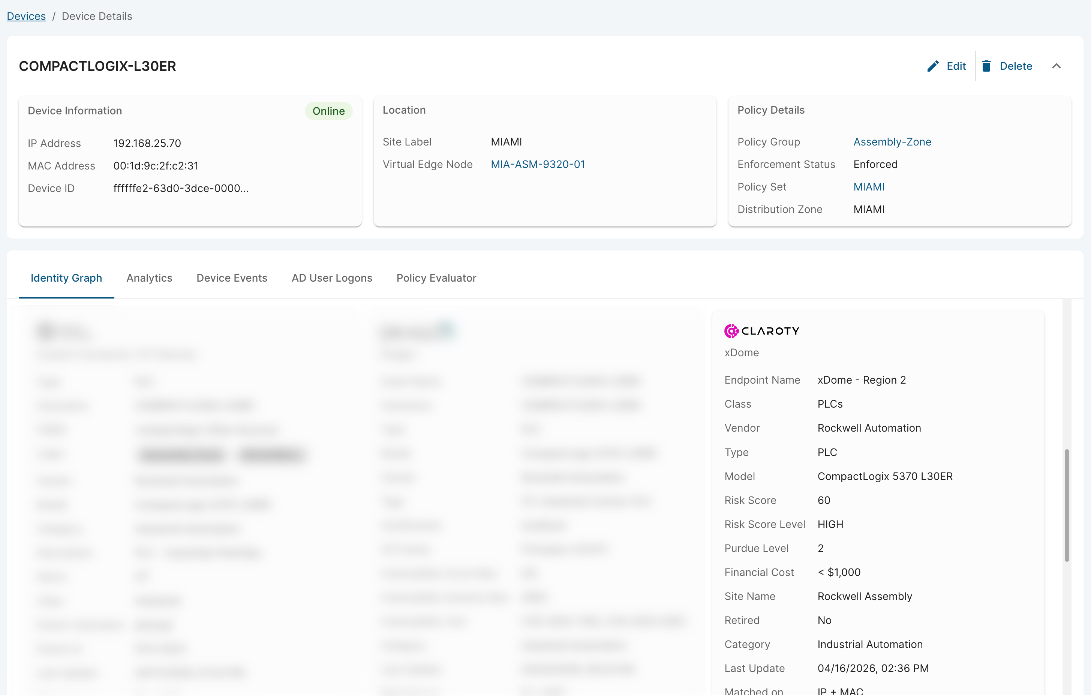Viewport: 1091px width, 696px height.
Task: Click the Enforced enforcement status value
Action: (875, 165)
